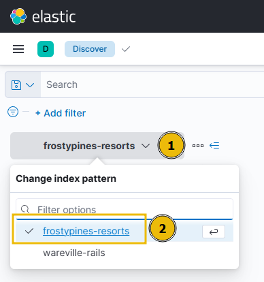Click the chevron beside frostypines-resorts
Viewport: 264px width, 282px height.
(146, 146)
